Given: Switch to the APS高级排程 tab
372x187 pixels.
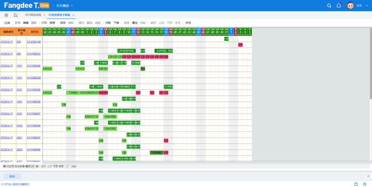Looking at the screenshot, I should pos(33,15).
